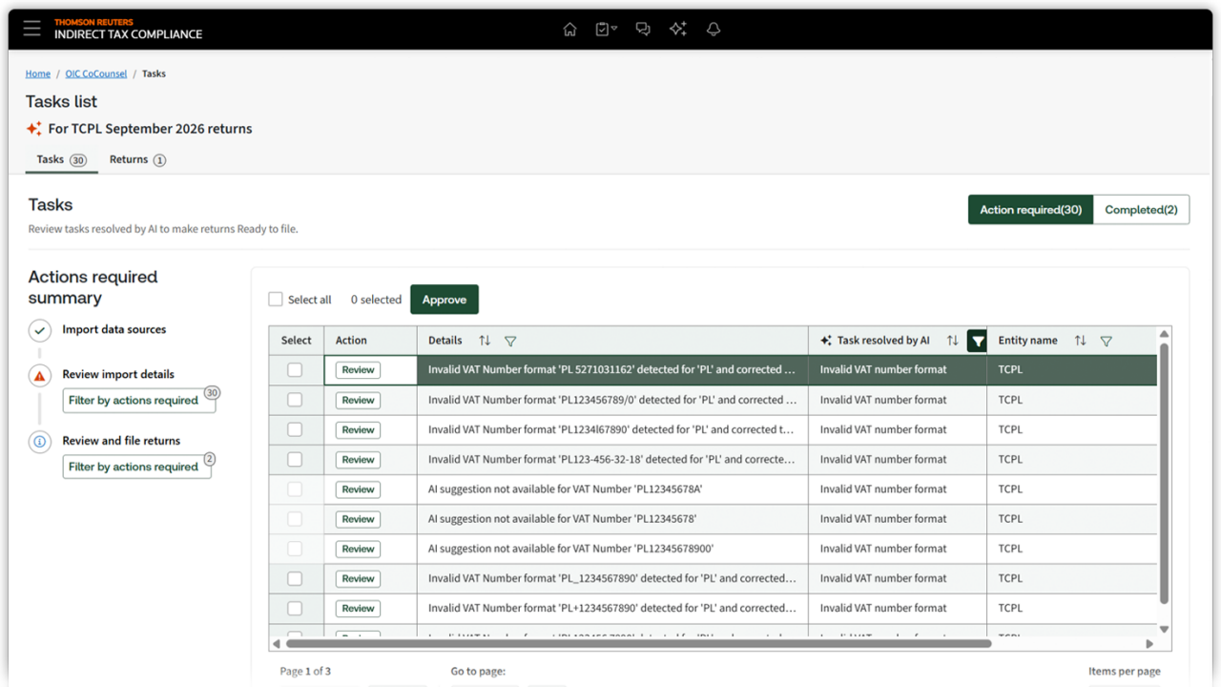Image resolution: width=1221 pixels, height=687 pixels.
Task: Sort the Task resolved by AI column
Action: (952, 341)
